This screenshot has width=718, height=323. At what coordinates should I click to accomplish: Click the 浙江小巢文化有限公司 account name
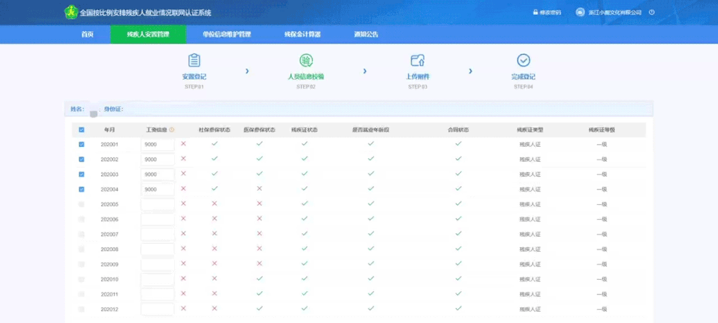tap(615, 13)
